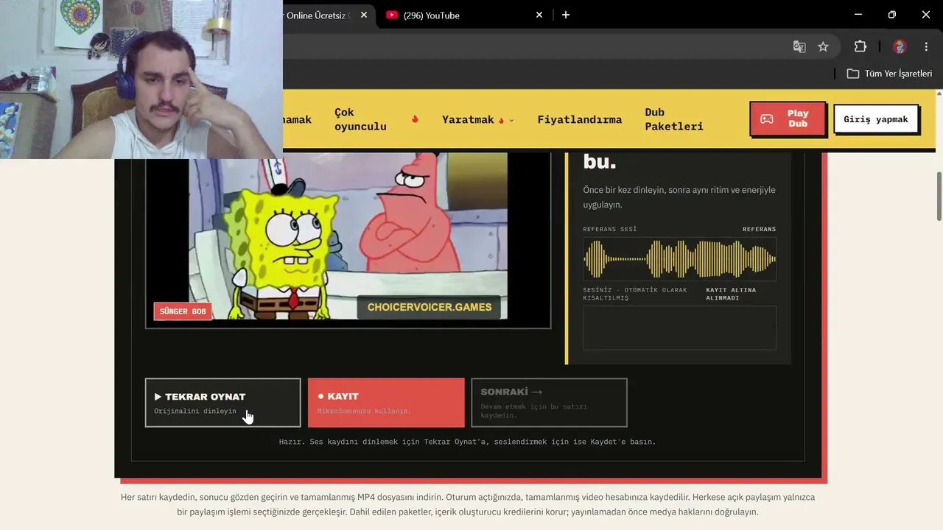Screen dimensions: 943x530
Task: Click the "Hazır." status message line
Action: (x=467, y=442)
